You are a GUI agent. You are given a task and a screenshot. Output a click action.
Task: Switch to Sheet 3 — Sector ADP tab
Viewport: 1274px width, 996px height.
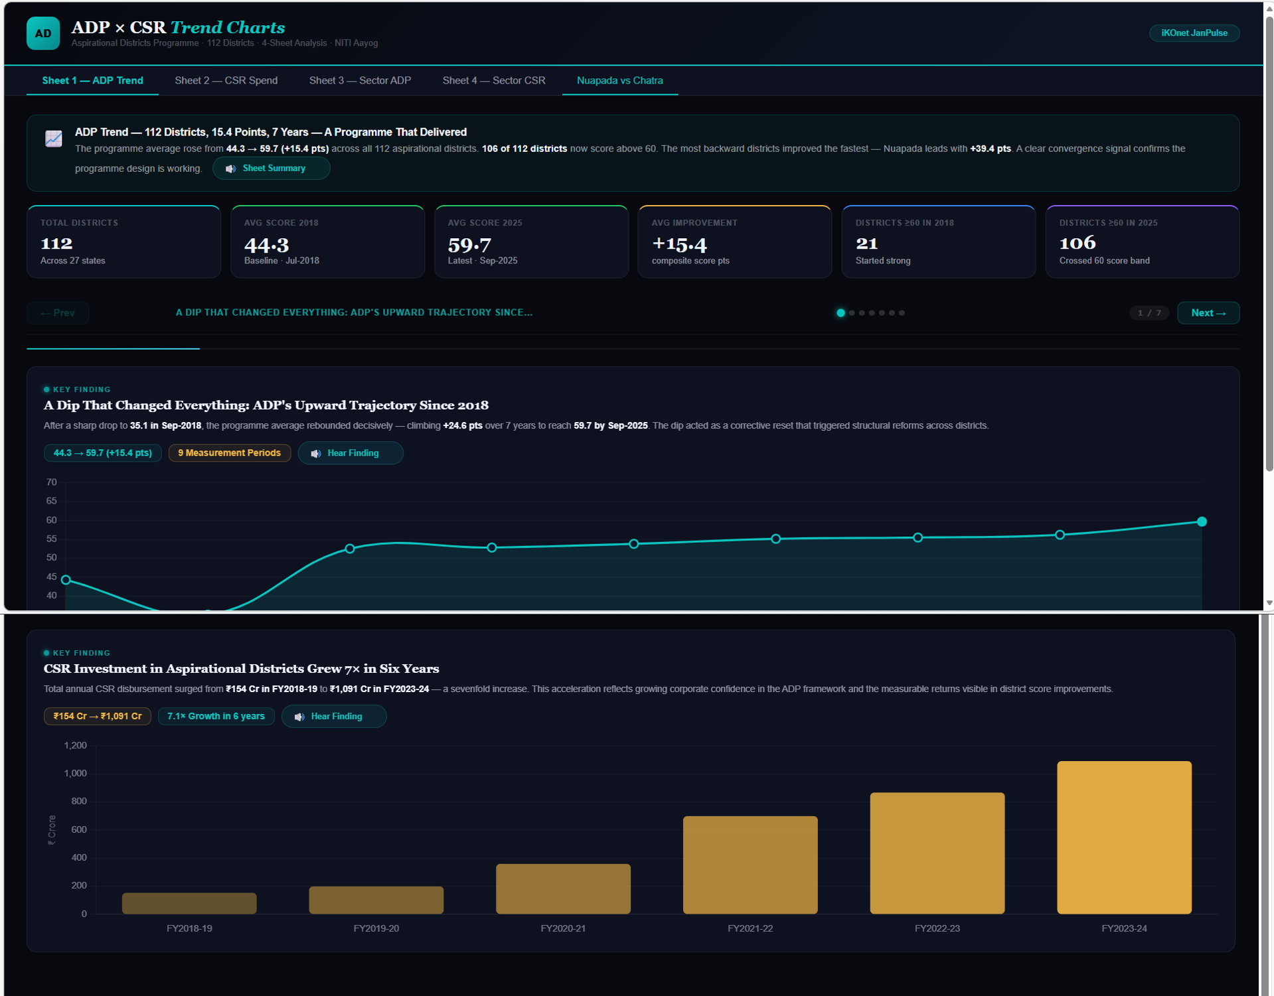[x=360, y=80]
